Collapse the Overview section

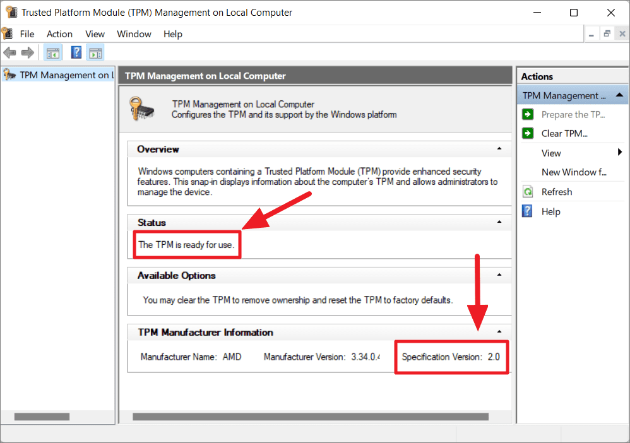click(x=499, y=149)
